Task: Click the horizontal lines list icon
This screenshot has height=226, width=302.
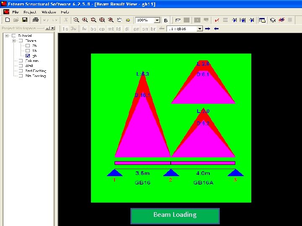Action: point(225,20)
